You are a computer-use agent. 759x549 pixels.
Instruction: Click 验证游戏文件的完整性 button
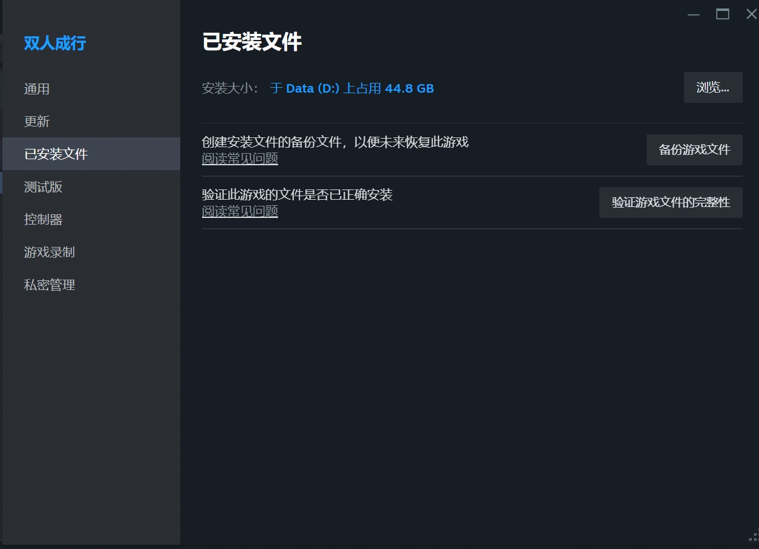pos(671,203)
